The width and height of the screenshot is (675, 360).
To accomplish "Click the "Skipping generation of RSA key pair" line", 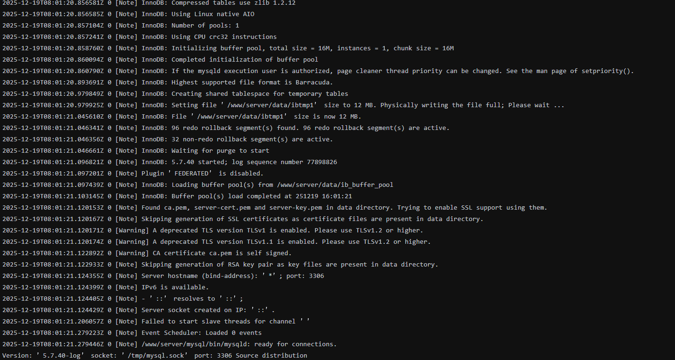I will [290, 265].
